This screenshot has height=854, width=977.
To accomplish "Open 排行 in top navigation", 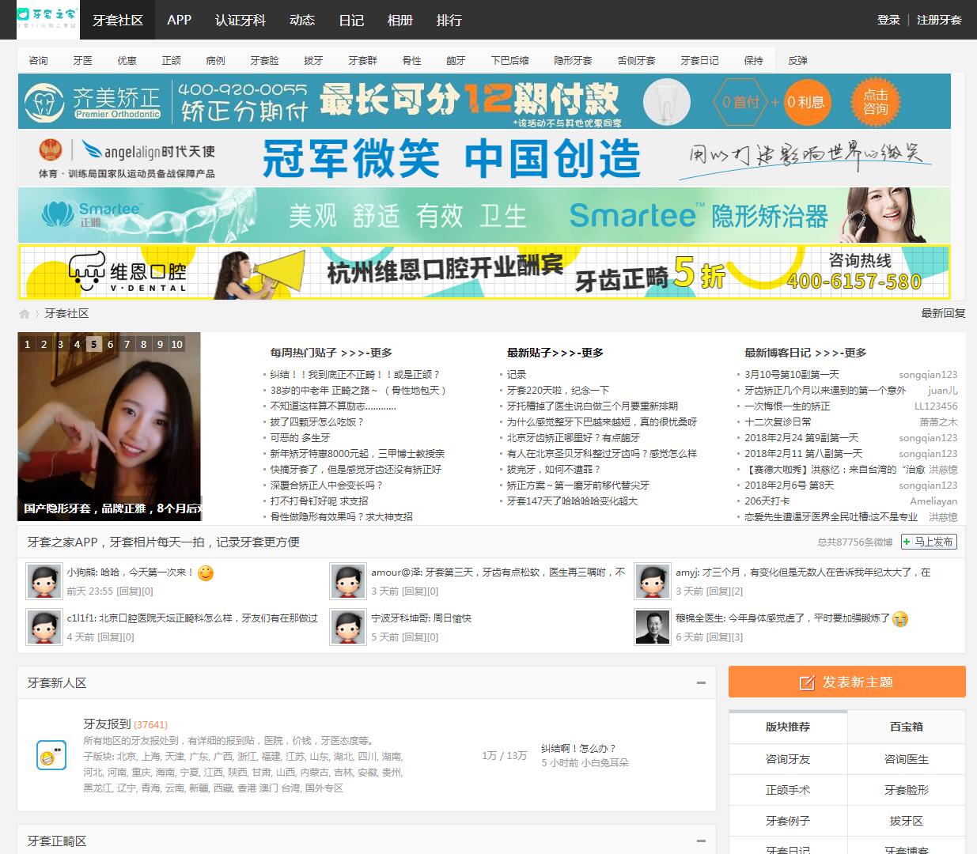I will tap(449, 20).
